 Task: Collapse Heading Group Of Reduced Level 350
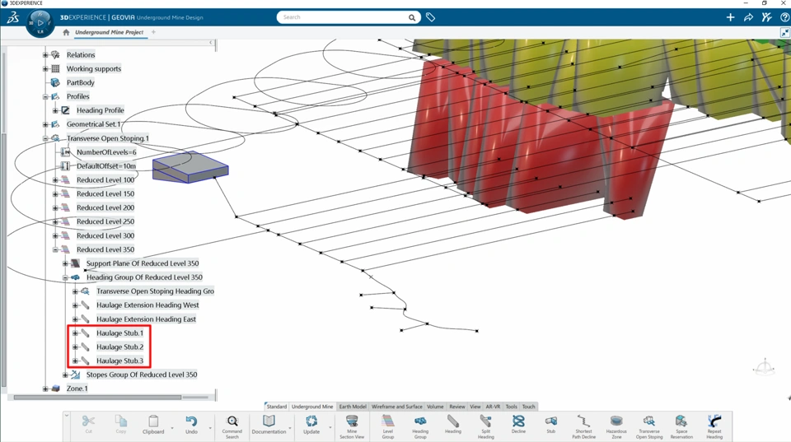point(65,277)
